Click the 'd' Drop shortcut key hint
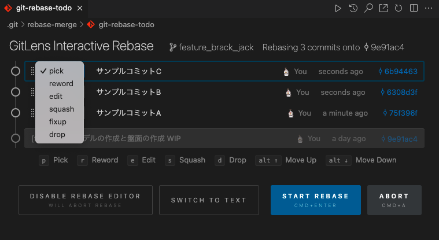The image size is (439, 240). pyautogui.click(x=220, y=160)
